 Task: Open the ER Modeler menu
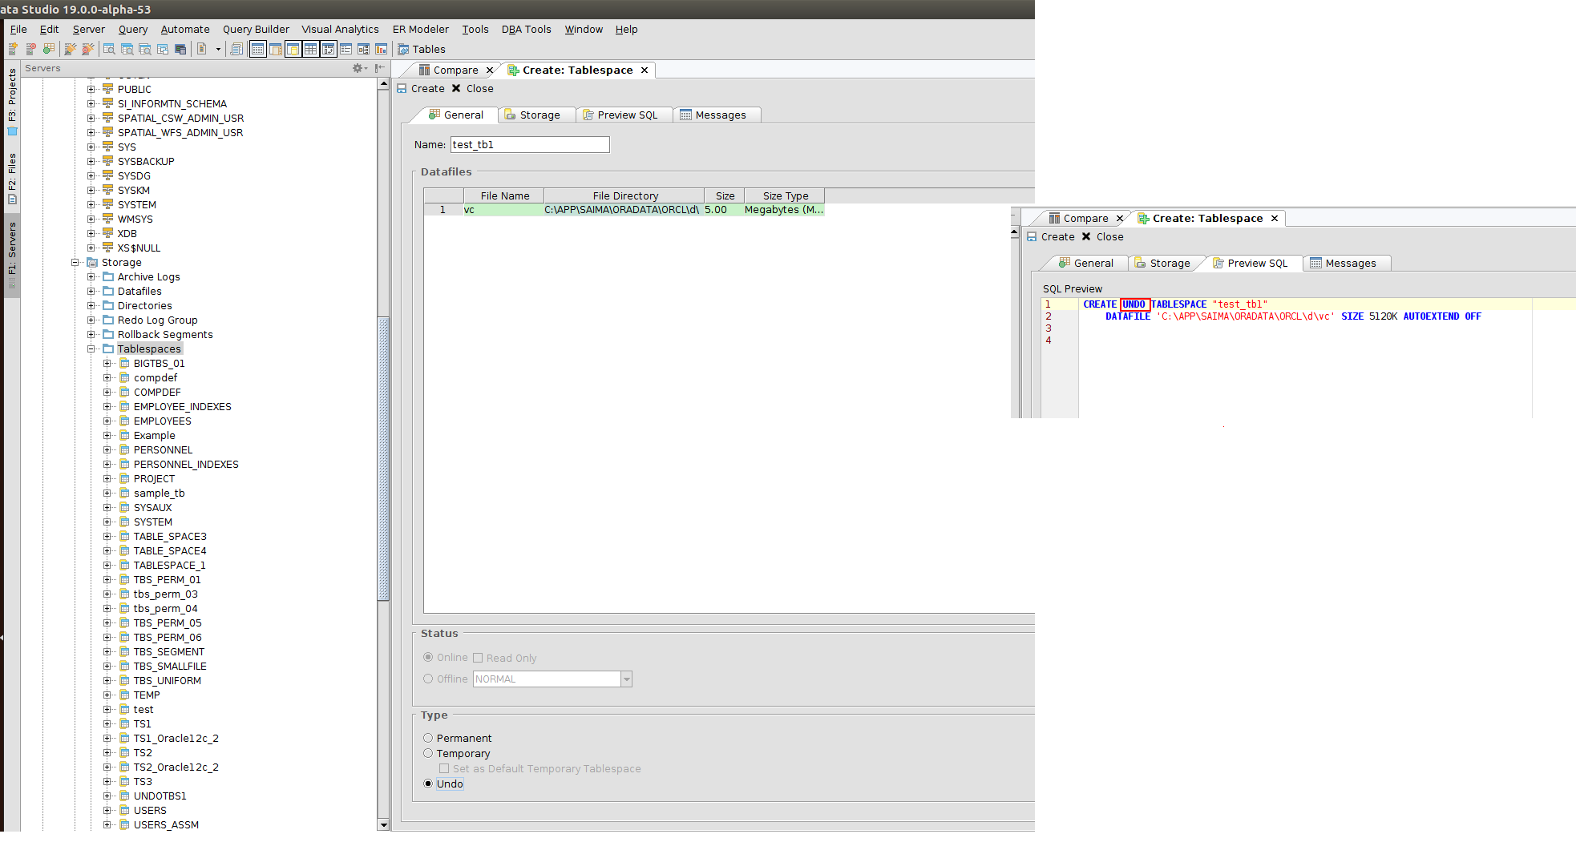pos(421,30)
